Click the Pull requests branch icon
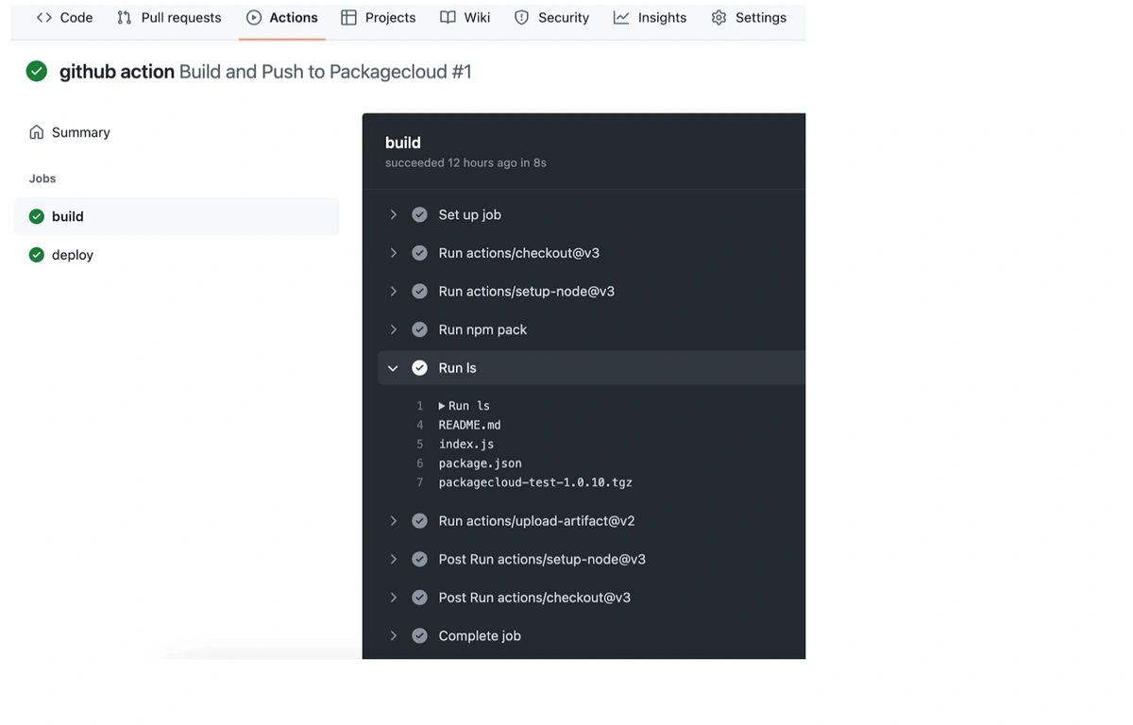This screenshot has height=725, width=1133. point(125,18)
